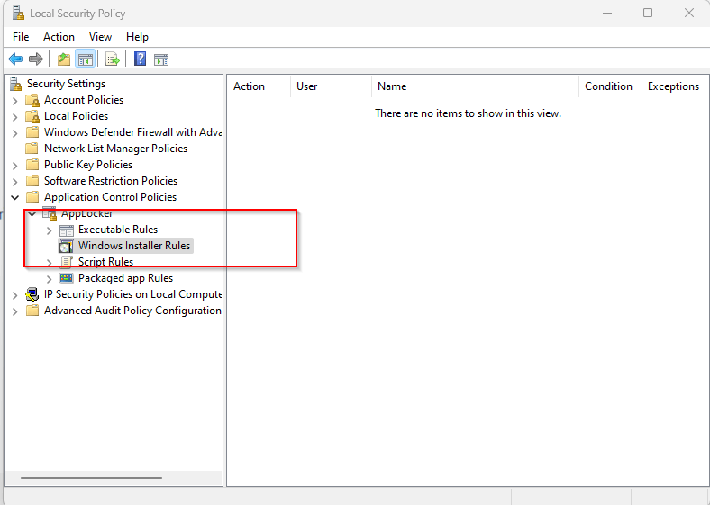Sort by the Action column header
Image resolution: width=710 pixels, height=505 pixels.
[x=259, y=86]
